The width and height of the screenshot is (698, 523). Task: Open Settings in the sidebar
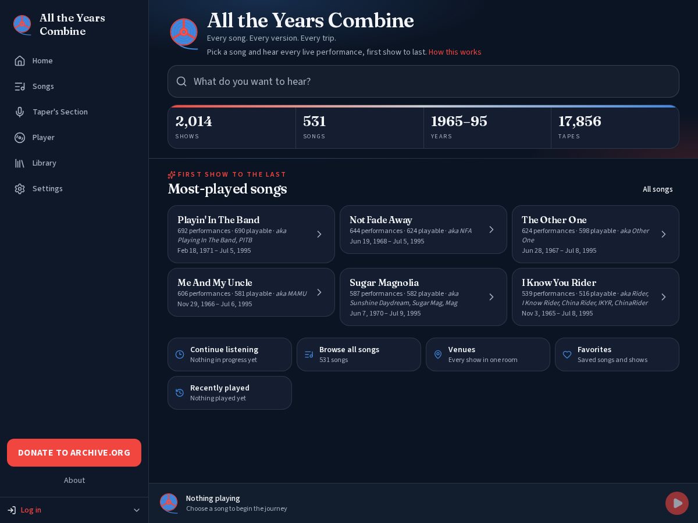(74, 188)
